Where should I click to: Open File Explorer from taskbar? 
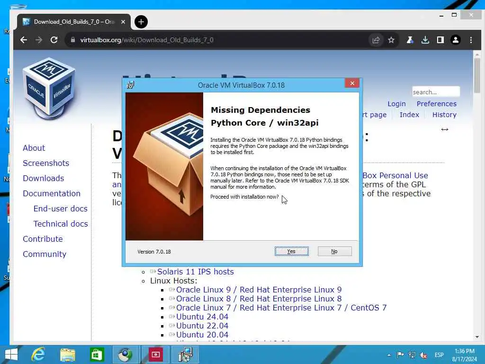click(68, 355)
